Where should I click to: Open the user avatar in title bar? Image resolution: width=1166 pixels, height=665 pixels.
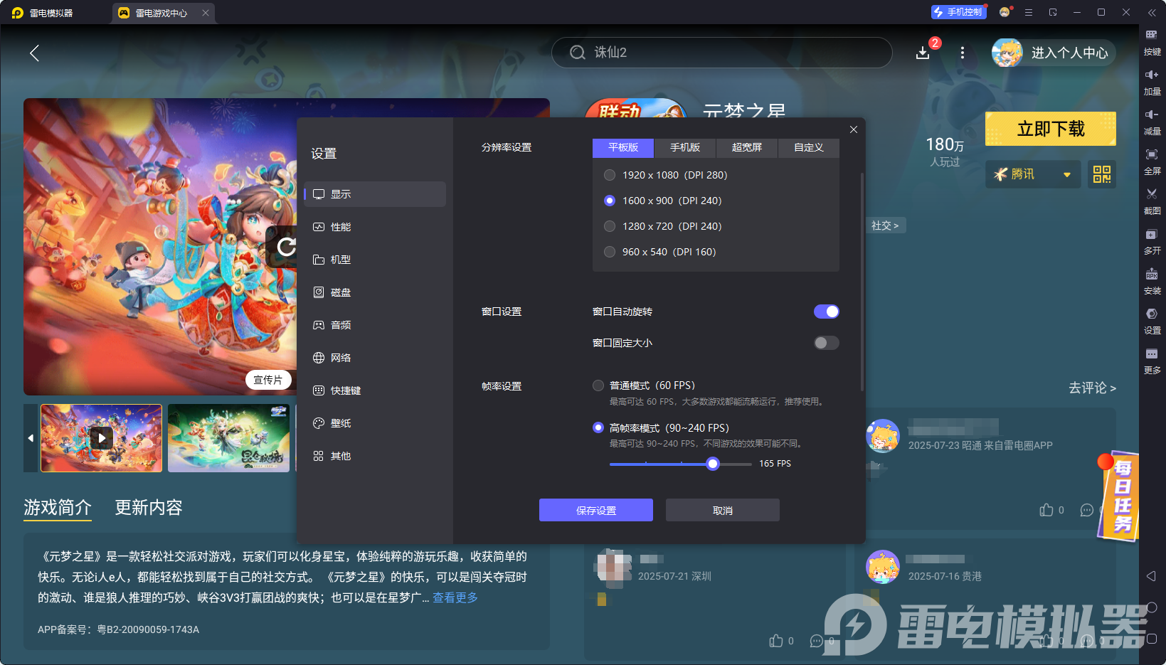point(1005,12)
